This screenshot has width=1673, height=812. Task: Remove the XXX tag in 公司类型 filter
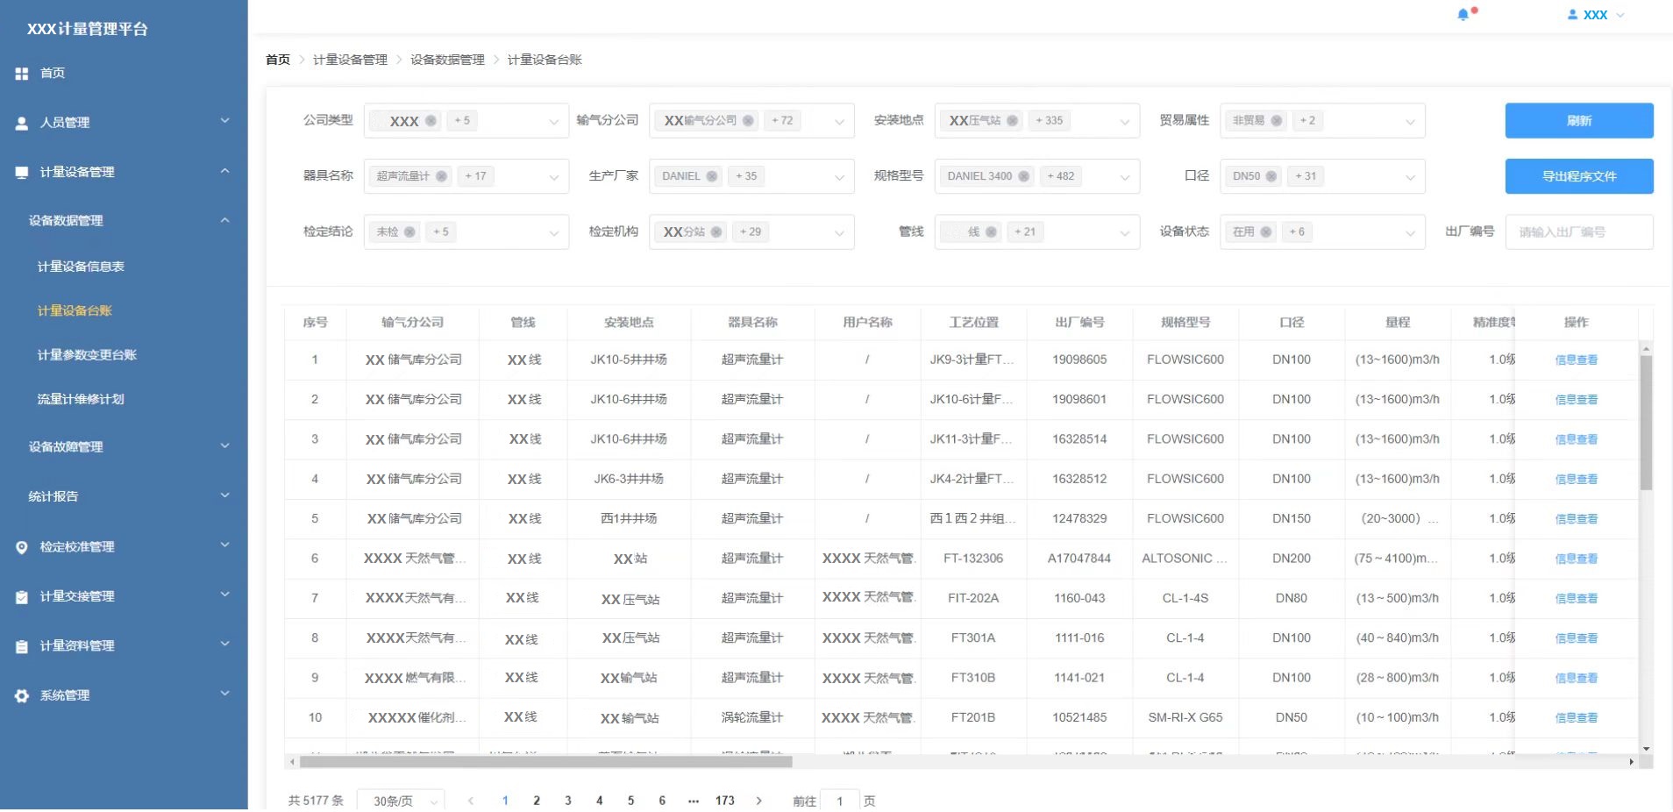tap(431, 121)
